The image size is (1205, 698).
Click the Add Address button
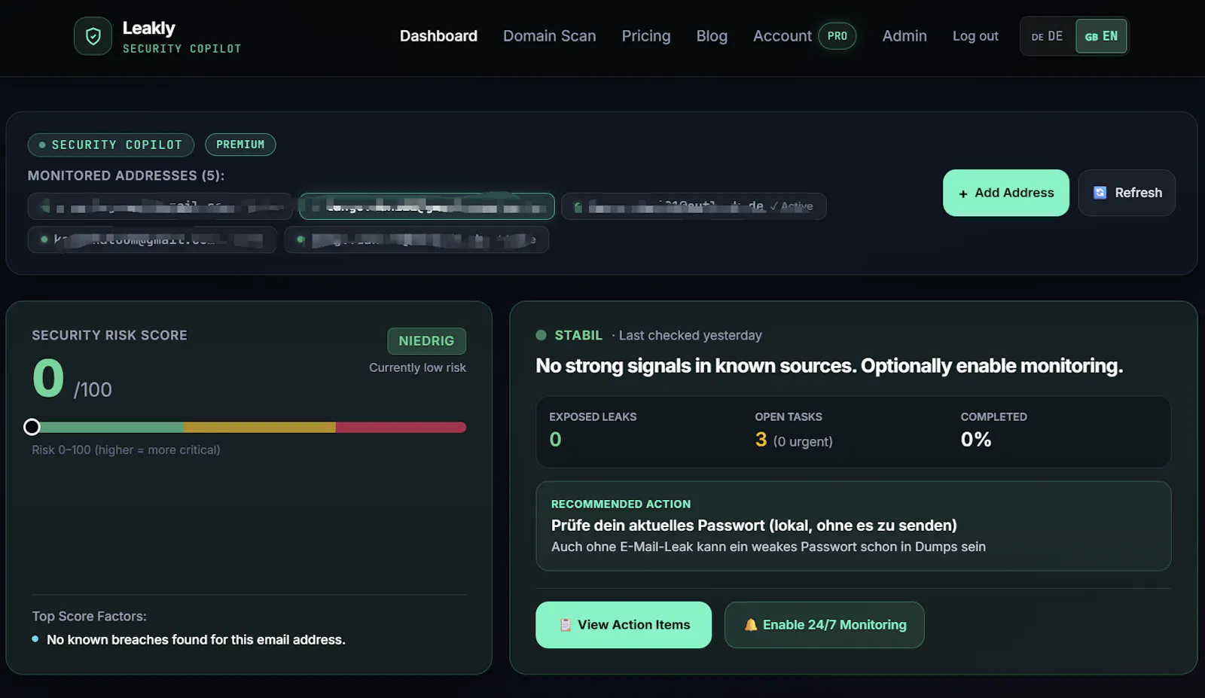coord(1005,193)
